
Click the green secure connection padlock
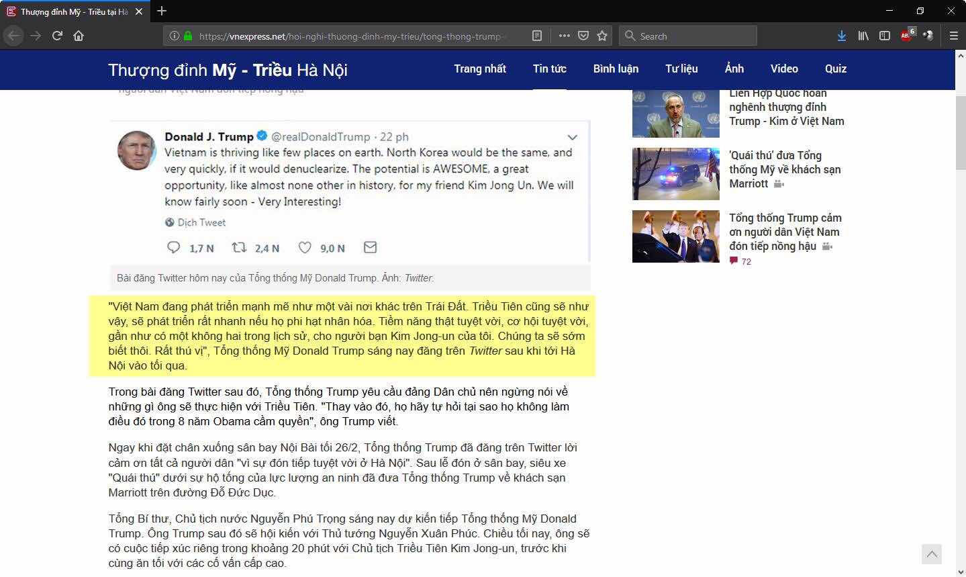[187, 36]
